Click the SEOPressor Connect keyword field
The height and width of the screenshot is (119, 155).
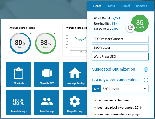click(120, 39)
